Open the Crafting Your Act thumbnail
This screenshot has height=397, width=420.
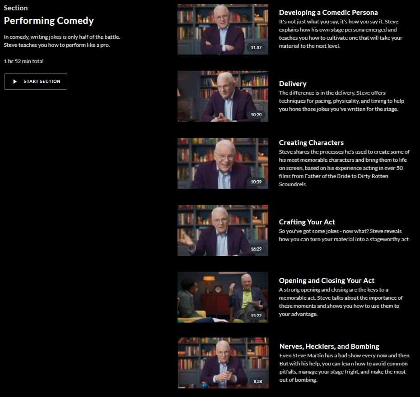tap(223, 230)
